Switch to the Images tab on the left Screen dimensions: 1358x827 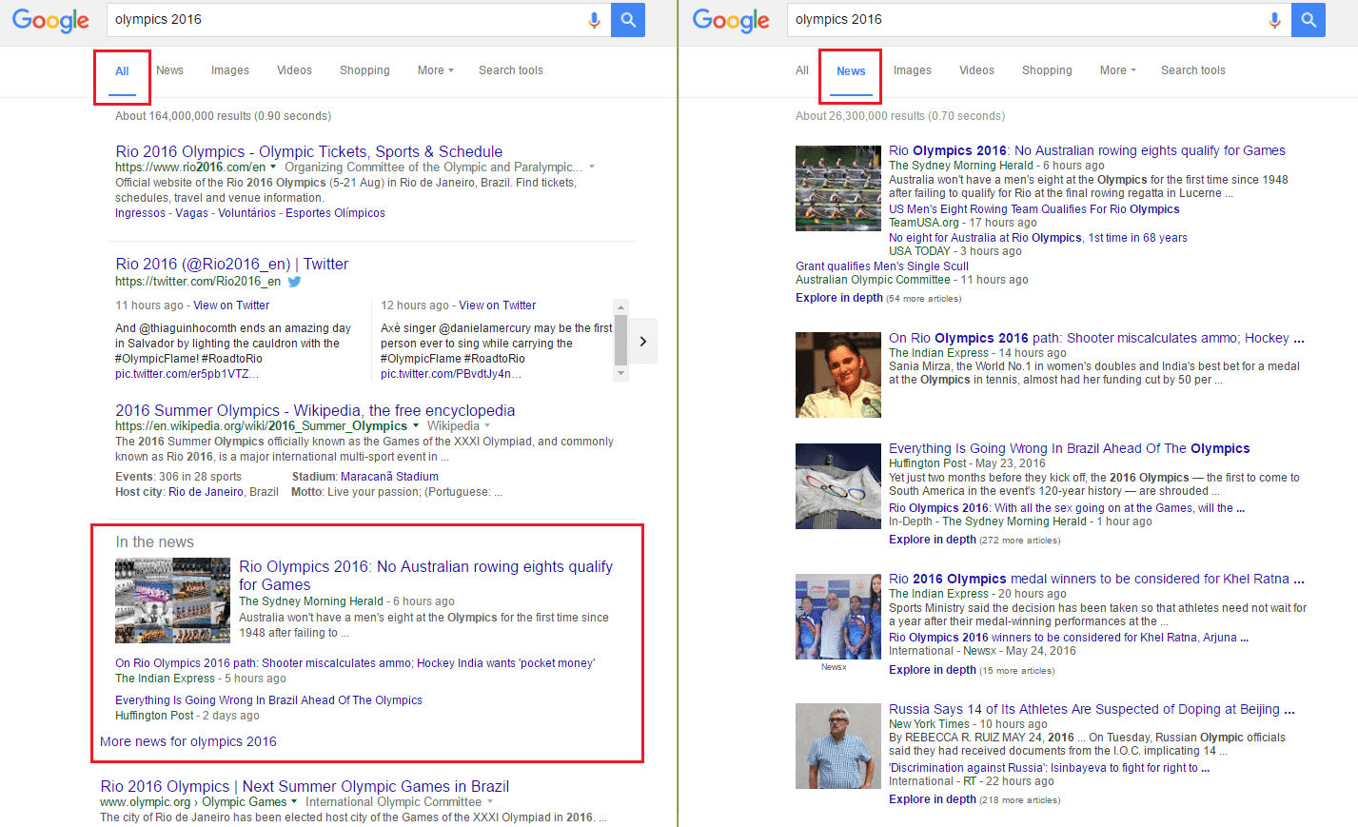click(x=229, y=69)
